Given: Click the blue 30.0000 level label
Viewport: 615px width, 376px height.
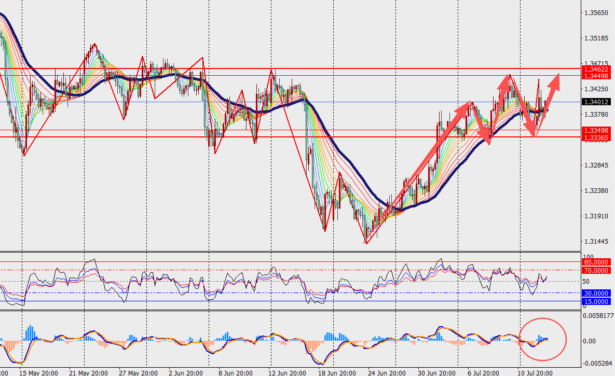Looking at the screenshot, I should click(x=596, y=293).
